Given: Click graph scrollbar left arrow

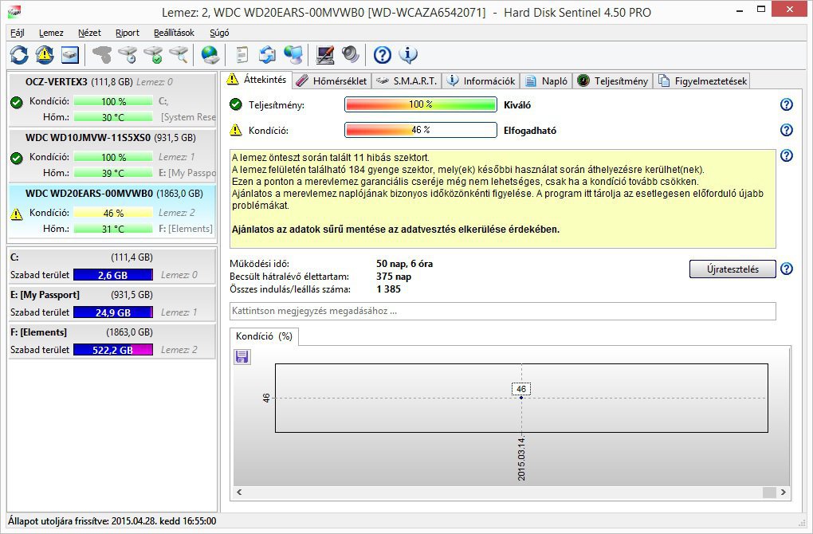Looking at the screenshot, I should click(239, 492).
